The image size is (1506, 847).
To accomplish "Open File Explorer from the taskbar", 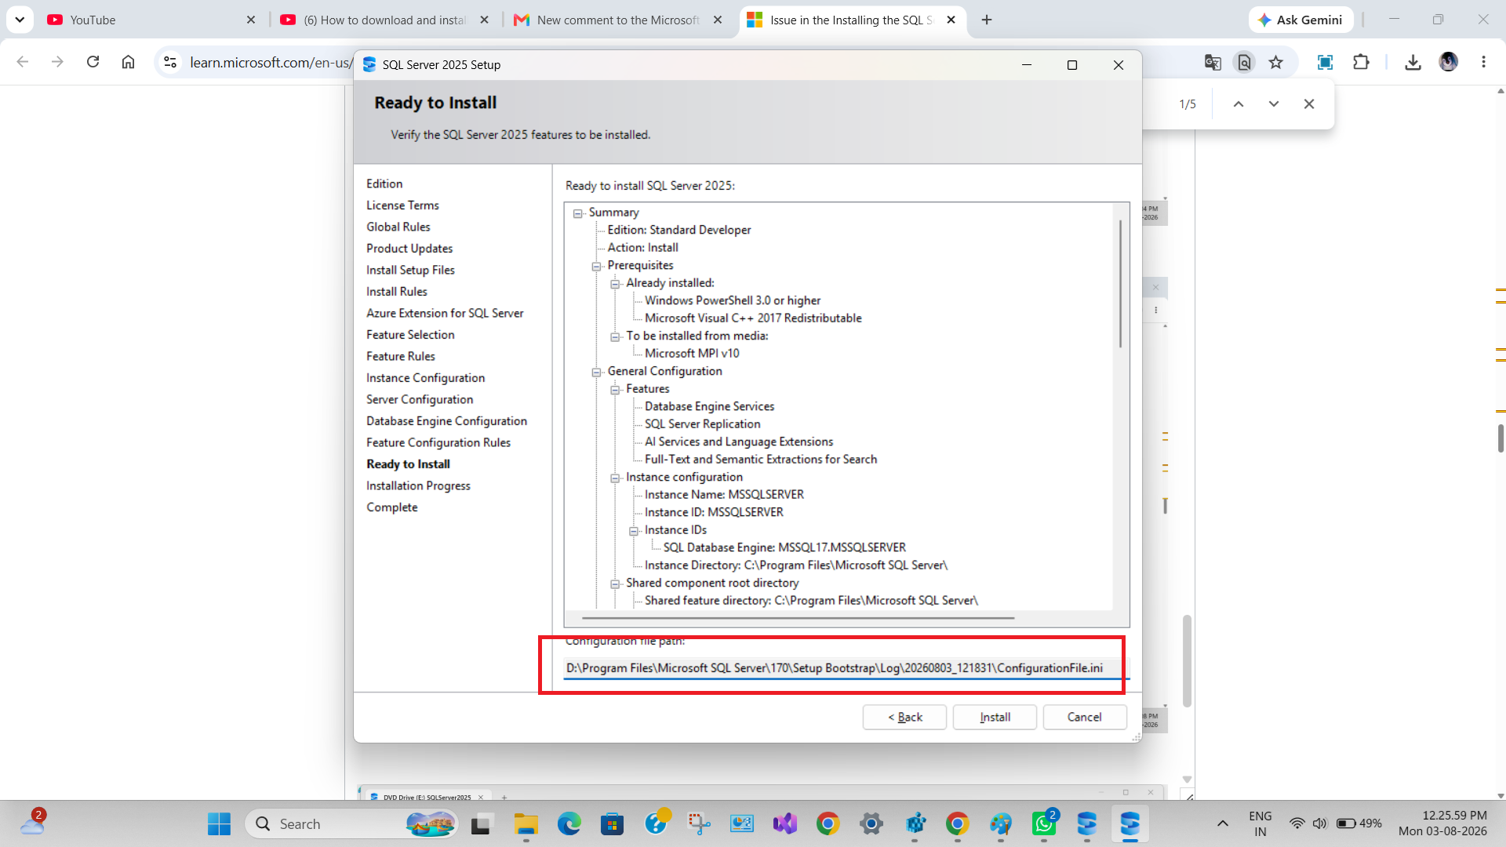I will pyautogui.click(x=526, y=824).
